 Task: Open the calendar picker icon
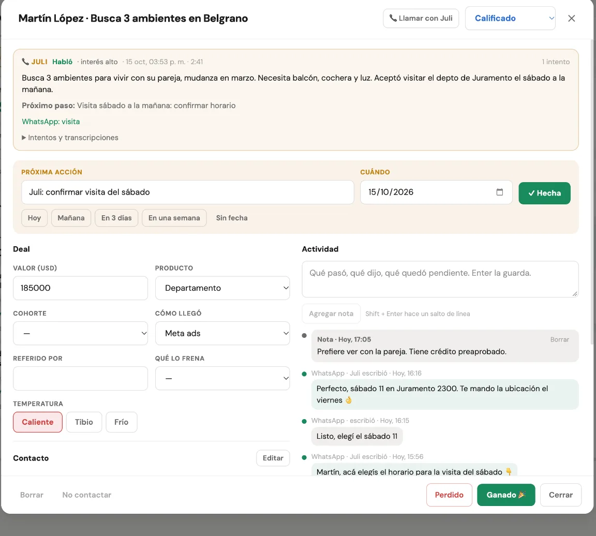tap(499, 192)
